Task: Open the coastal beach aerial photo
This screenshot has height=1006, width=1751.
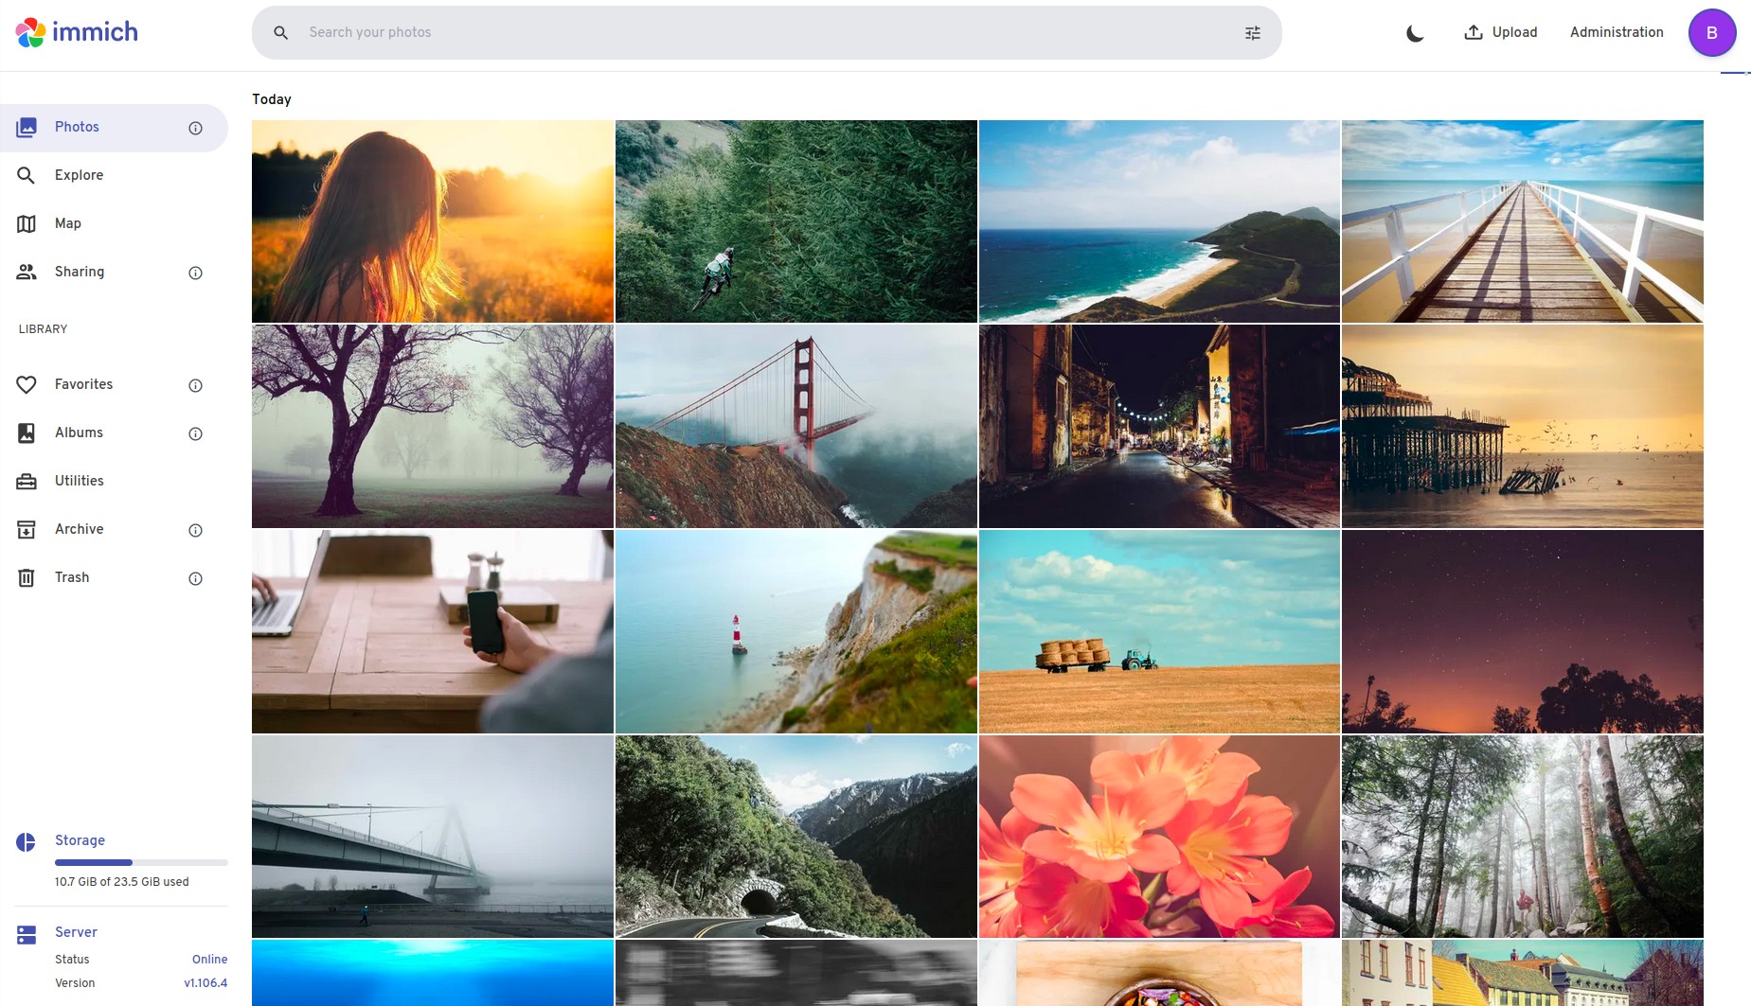Action: (1159, 221)
